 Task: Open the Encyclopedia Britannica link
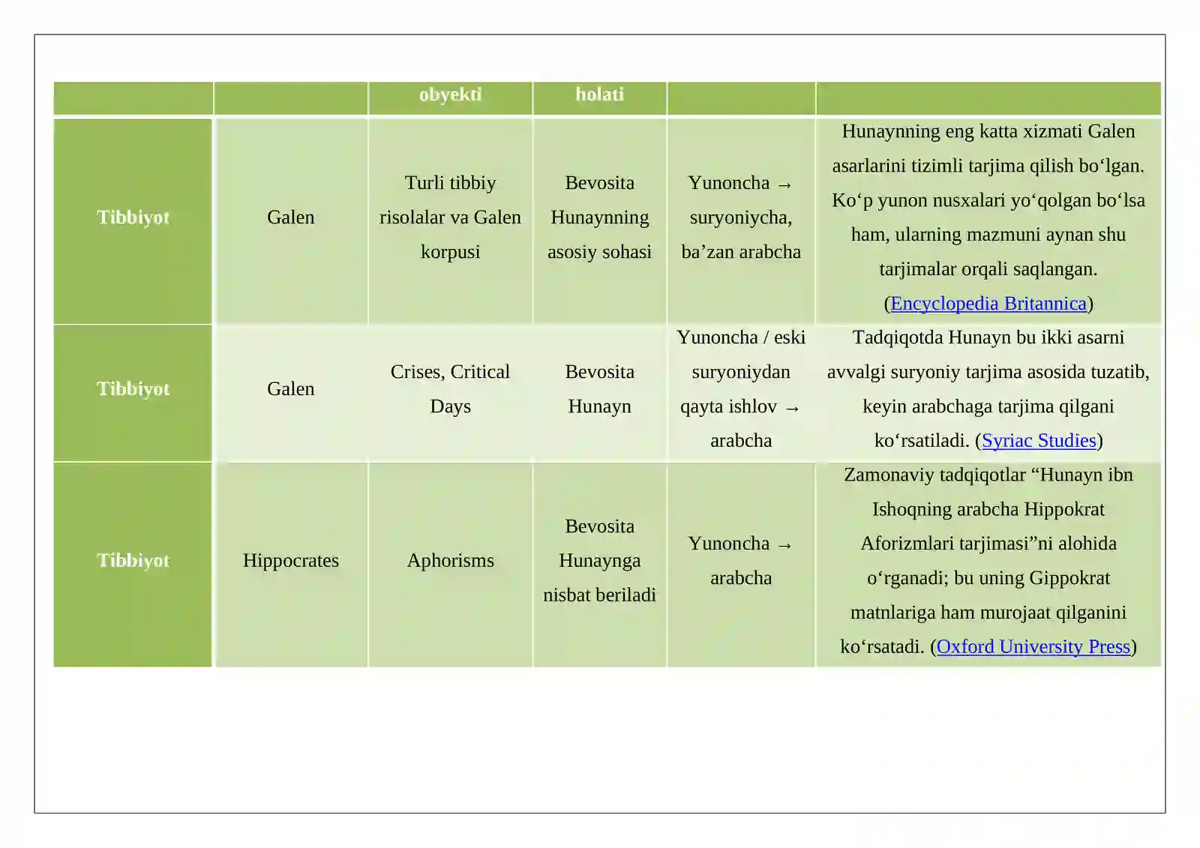pos(988,304)
